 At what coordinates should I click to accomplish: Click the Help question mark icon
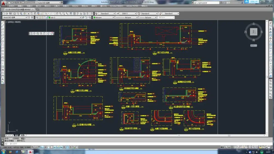92,13
